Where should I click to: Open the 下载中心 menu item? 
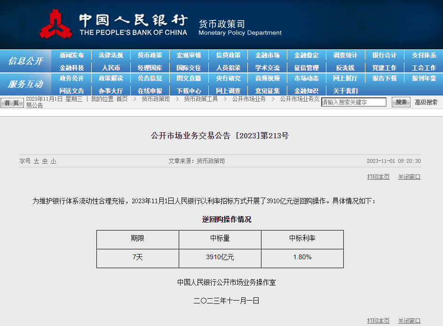(x=189, y=91)
